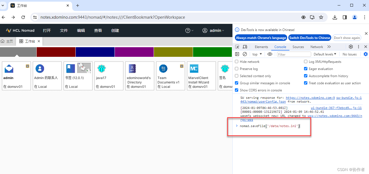Image resolution: width=369 pixels, height=174 pixels.
Task: Enable Selected context only checkbox
Action: tap(237, 76)
